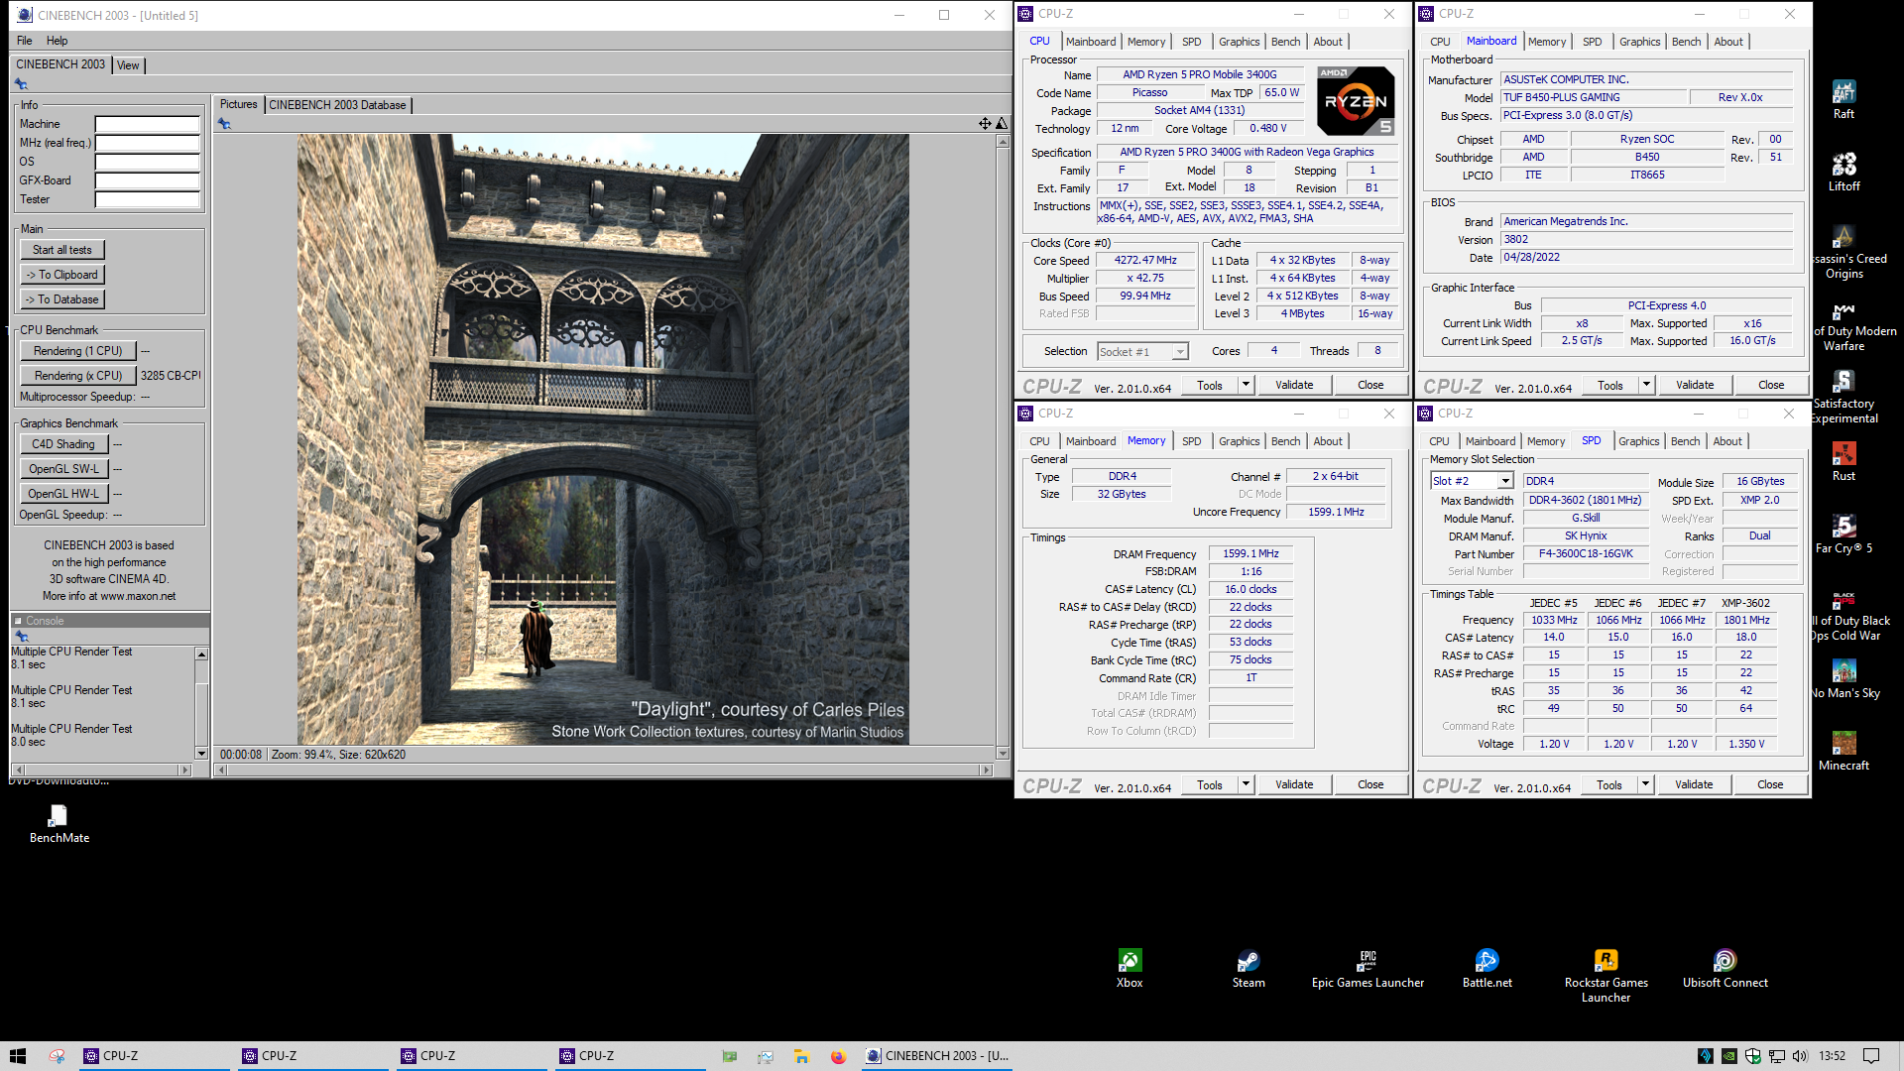Click the To Clipboard button
This screenshot has height=1071, width=1904.
click(62, 275)
